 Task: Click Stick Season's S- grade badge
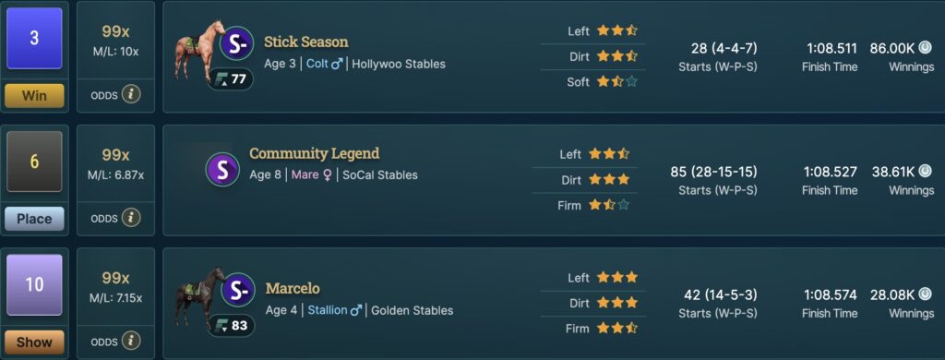click(236, 43)
